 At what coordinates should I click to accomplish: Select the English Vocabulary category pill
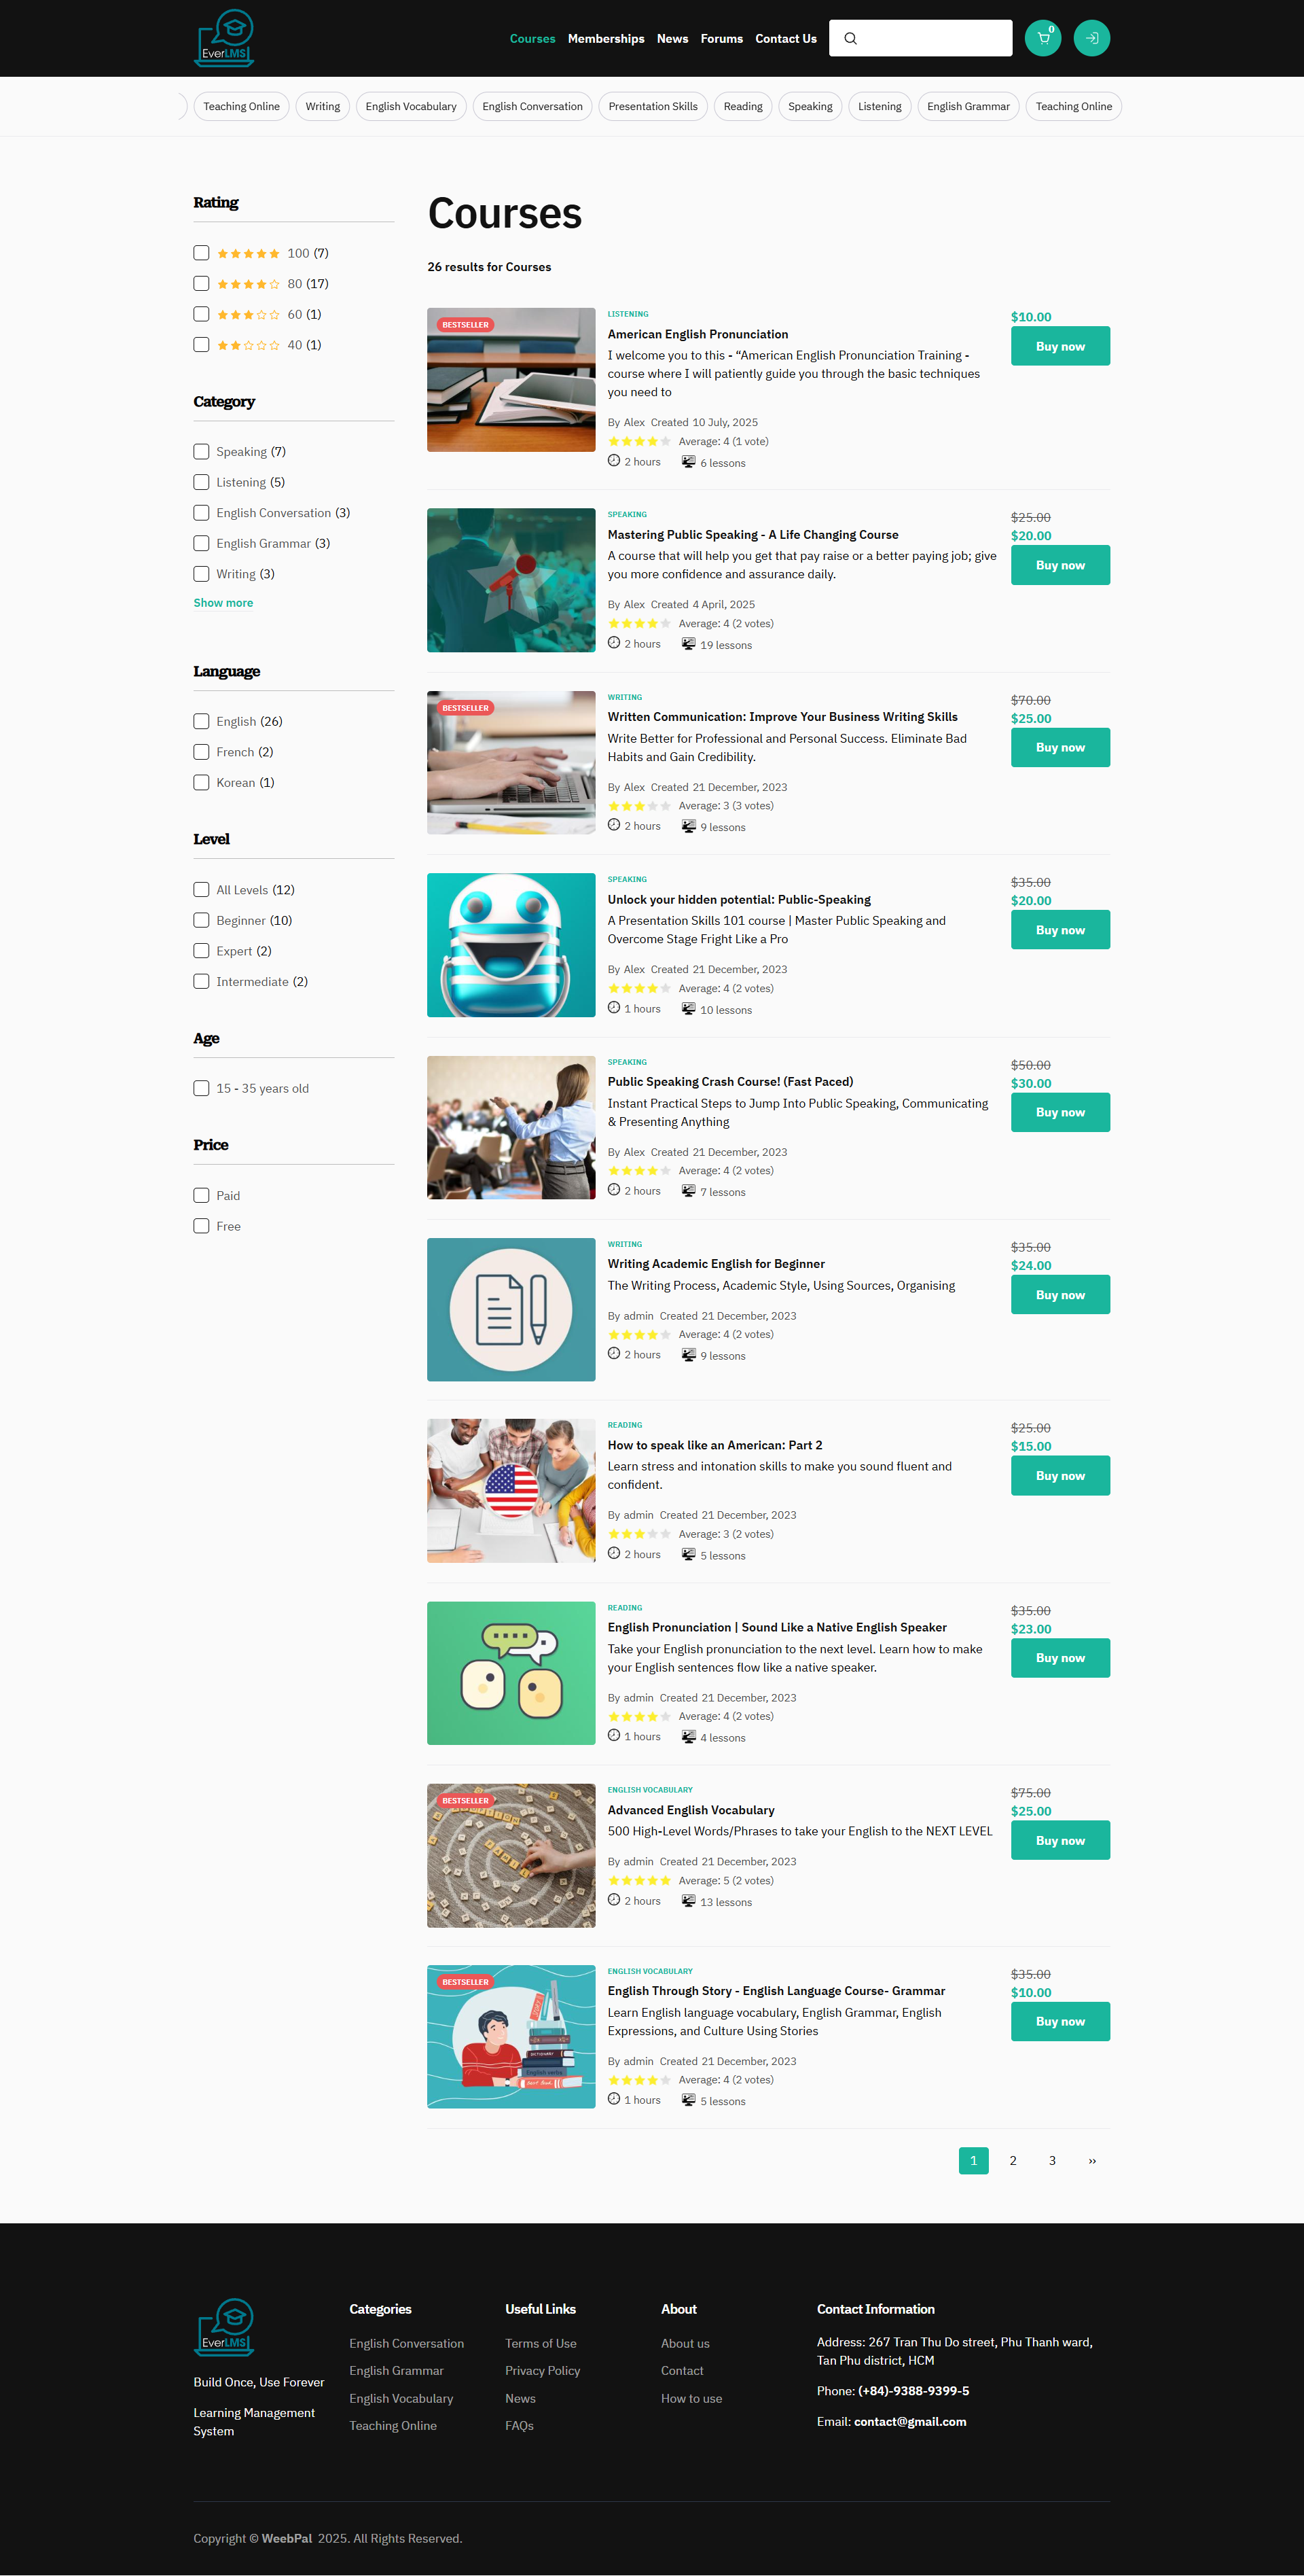coord(411,106)
